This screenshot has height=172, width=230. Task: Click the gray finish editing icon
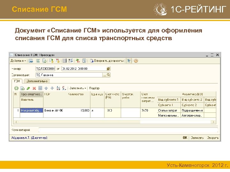(x=40, y=88)
